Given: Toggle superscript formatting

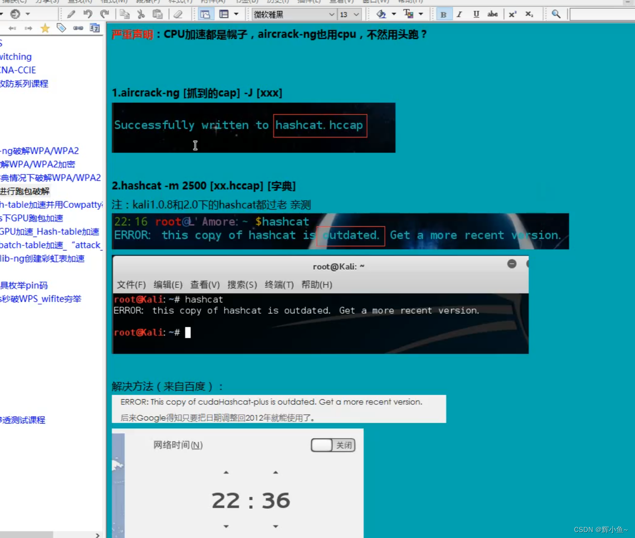Looking at the screenshot, I should click(512, 14).
